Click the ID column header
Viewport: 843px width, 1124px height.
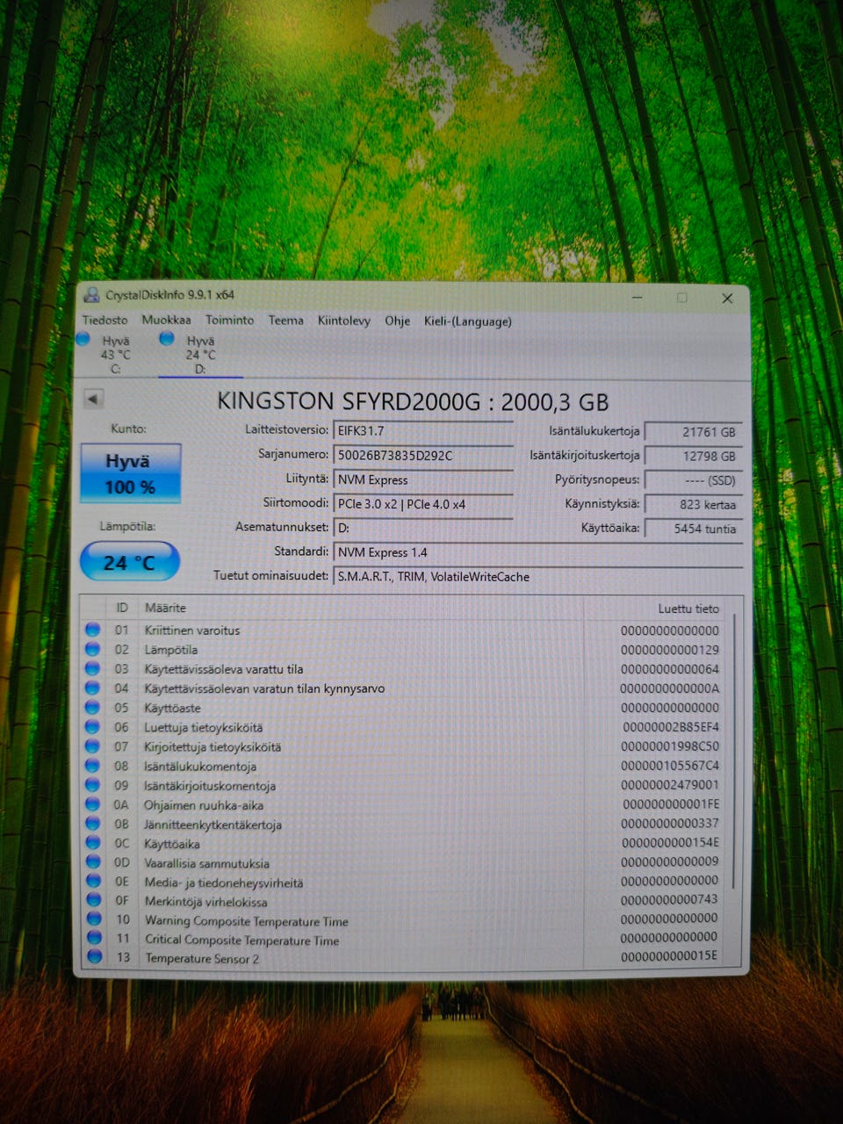pyautogui.click(x=122, y=608)
